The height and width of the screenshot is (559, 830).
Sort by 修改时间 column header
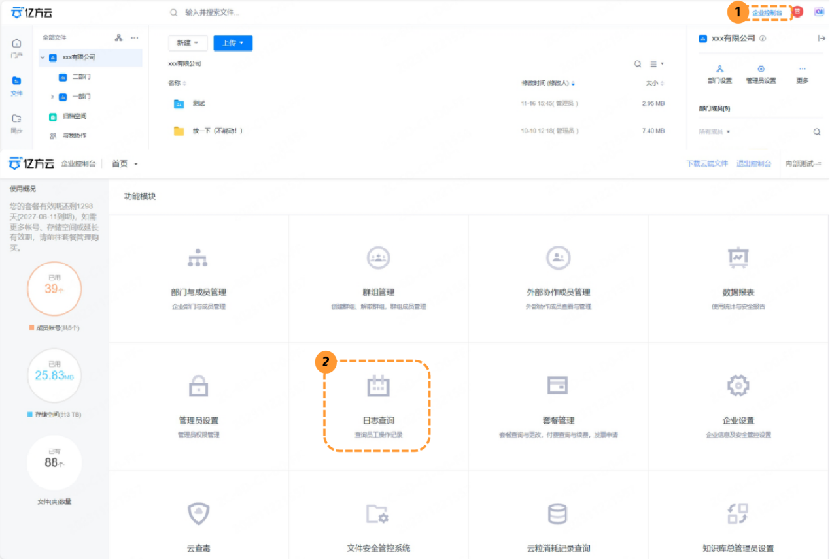pos(548,83)
